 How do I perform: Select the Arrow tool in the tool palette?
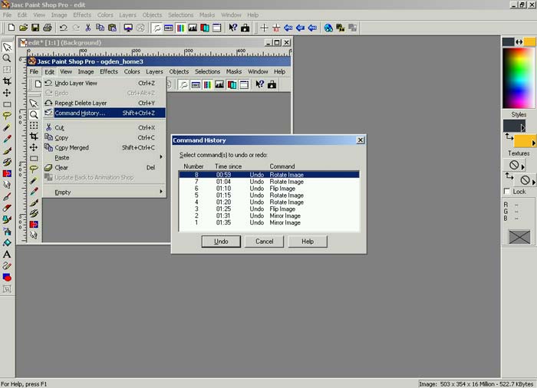click(7, 47)
